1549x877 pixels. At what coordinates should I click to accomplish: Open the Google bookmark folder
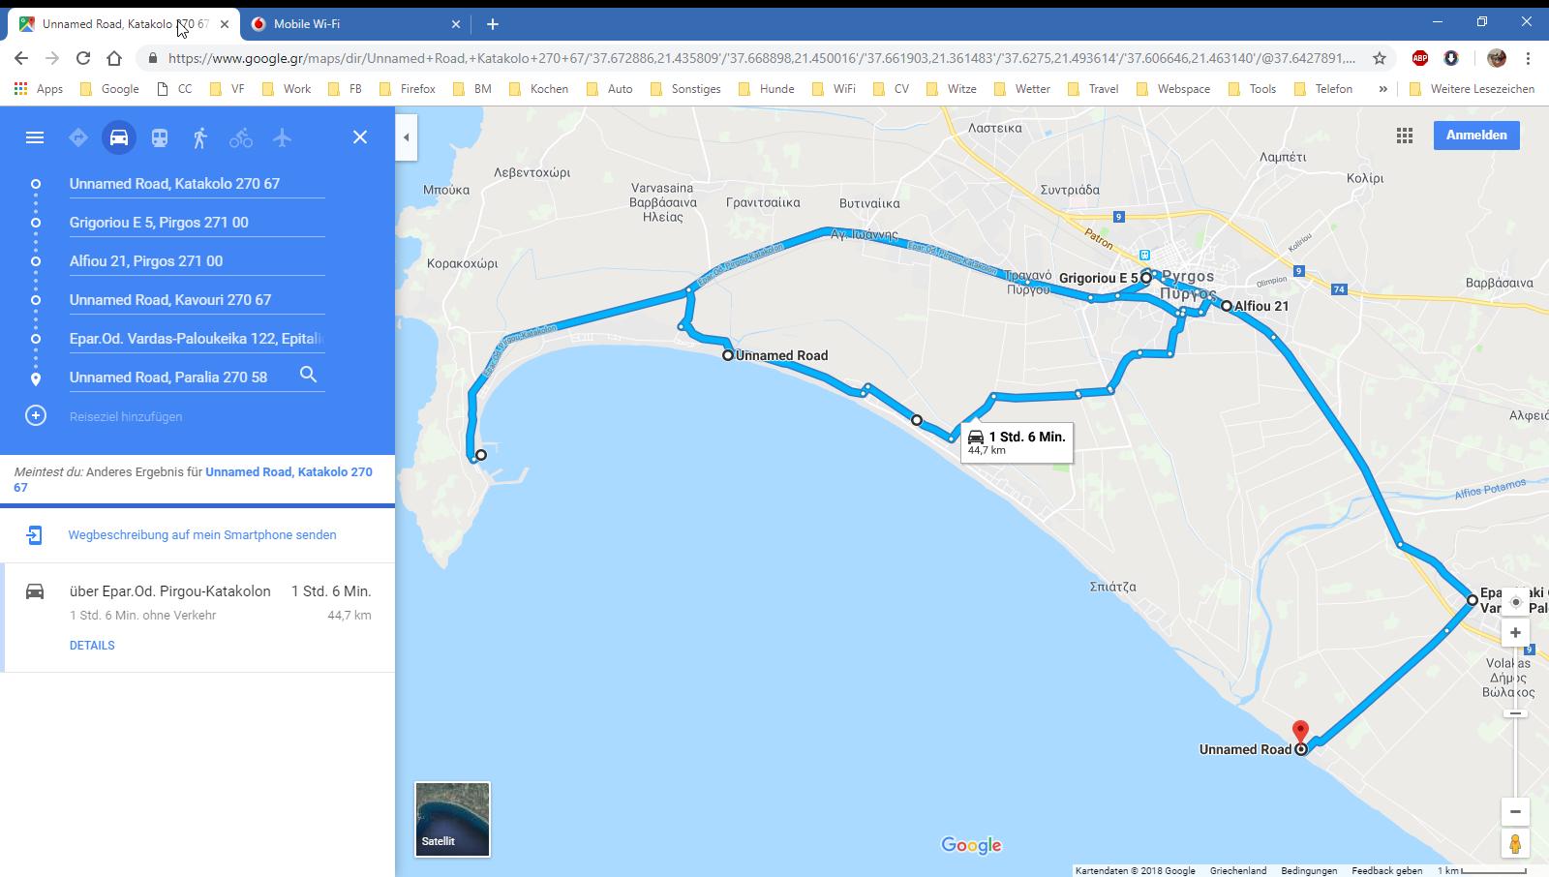click(109, 88)
